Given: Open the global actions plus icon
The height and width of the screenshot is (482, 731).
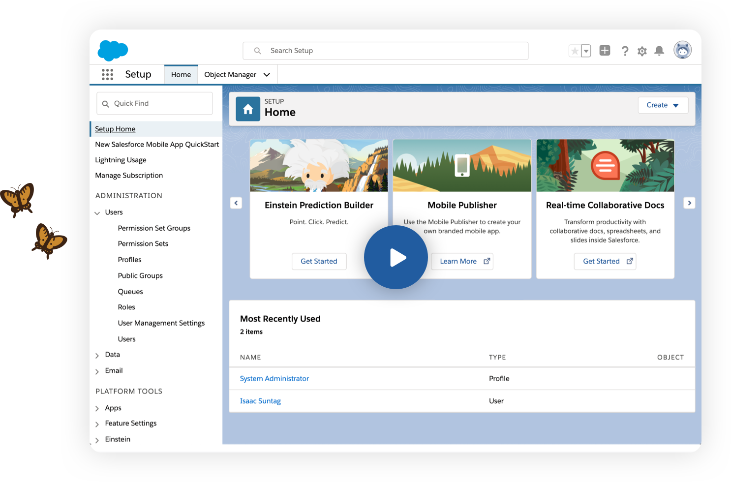Looking at the screenshot, I should pyautogui.click(x=605, y=51).
